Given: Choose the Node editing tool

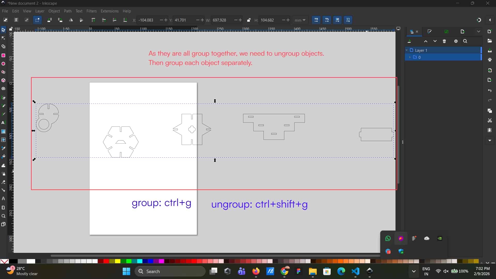Looking at the screenshot, I should pos(3,38).
